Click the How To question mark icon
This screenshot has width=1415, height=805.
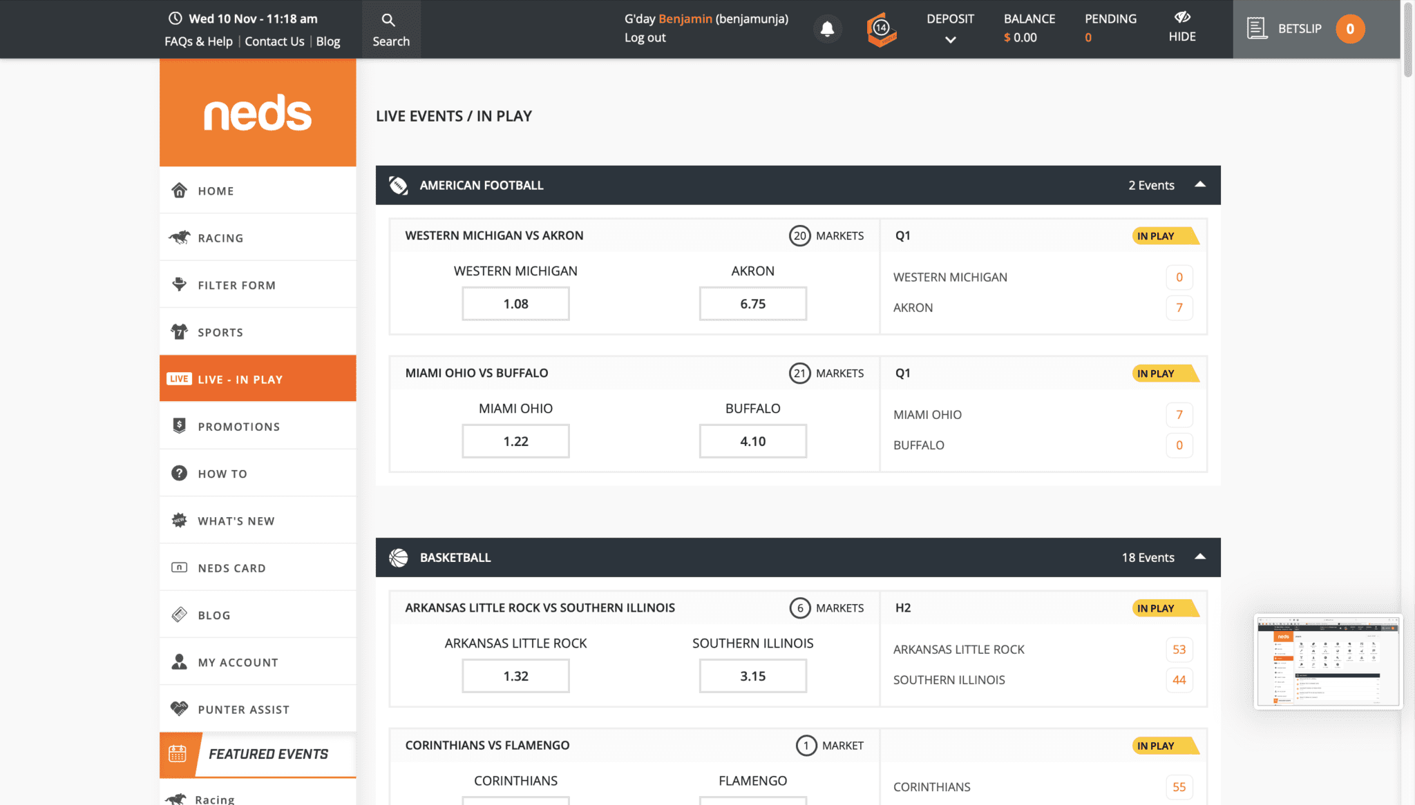point(179,473)
